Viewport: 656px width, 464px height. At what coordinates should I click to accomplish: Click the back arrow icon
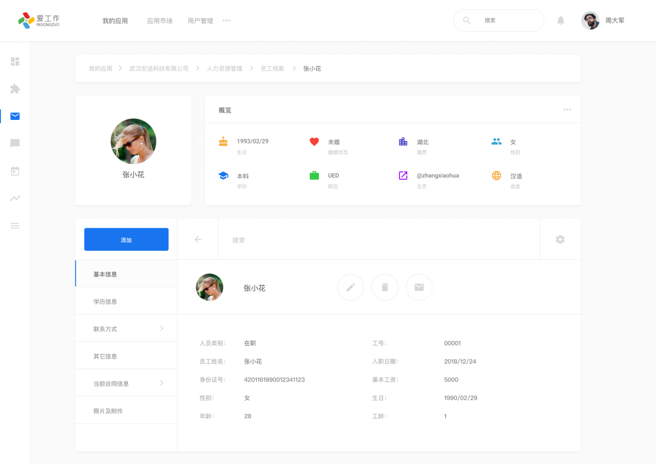tap(198, 240)
